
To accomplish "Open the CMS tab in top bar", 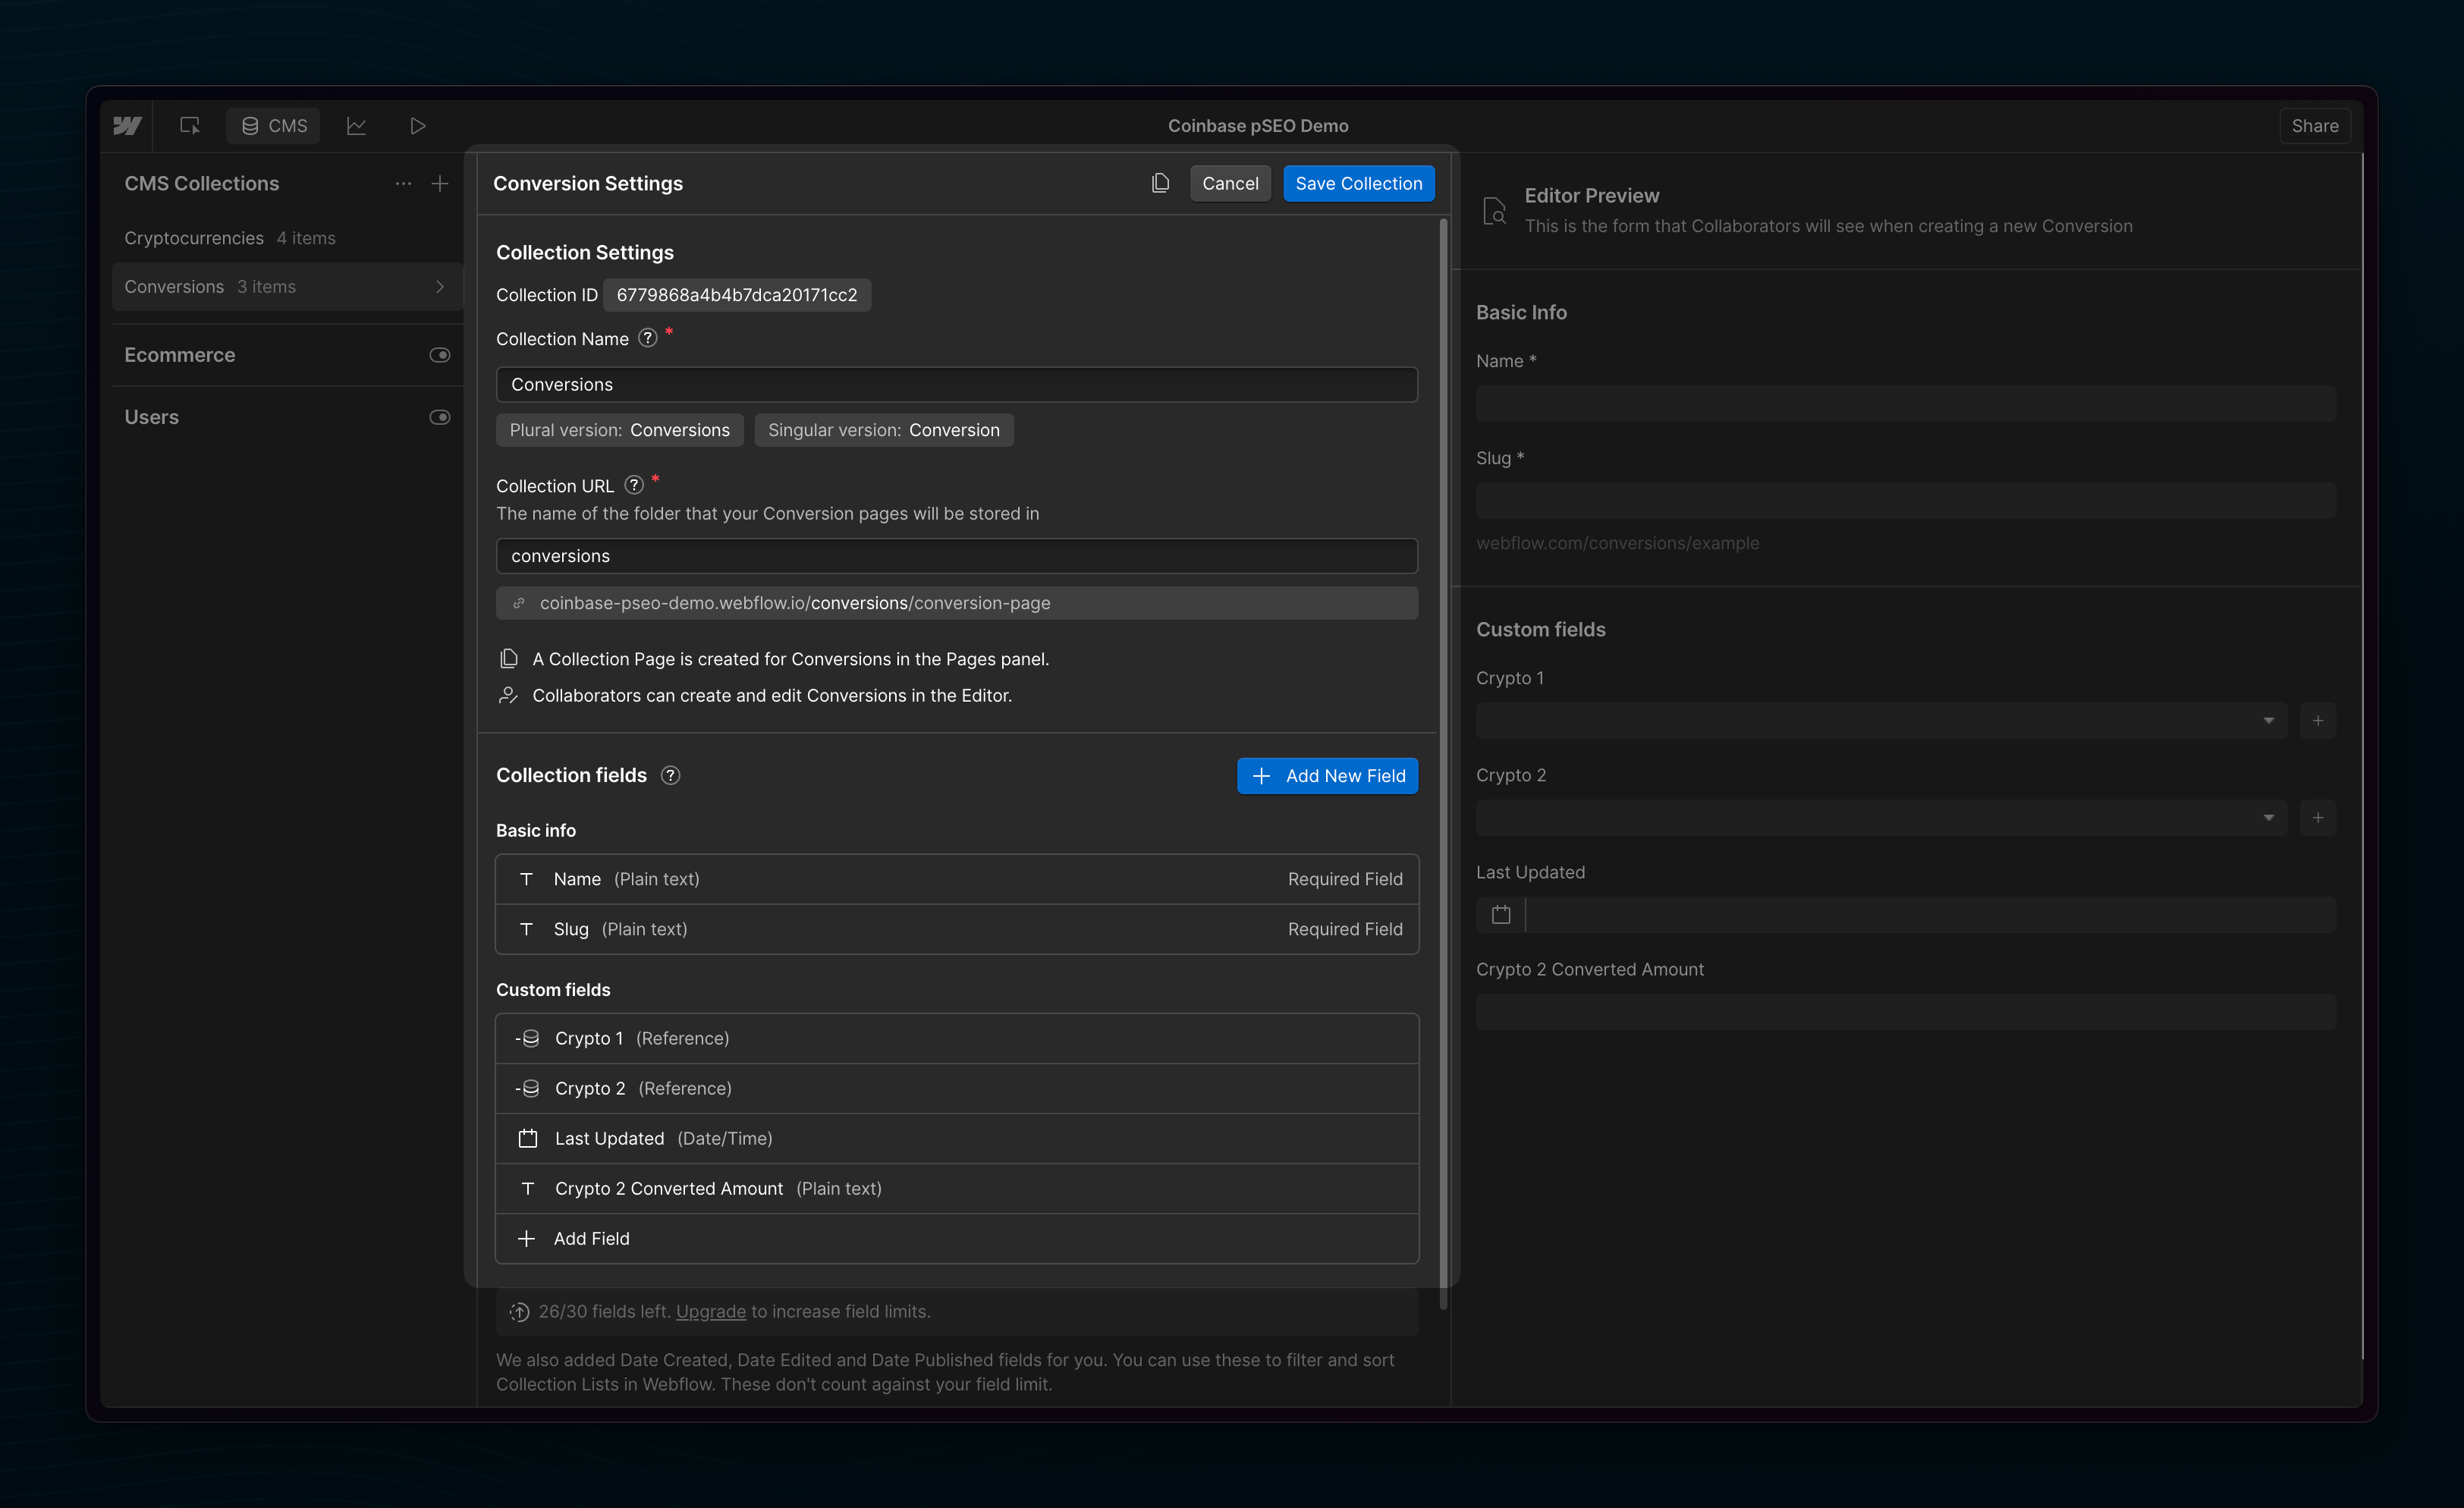I will [274, 125].
